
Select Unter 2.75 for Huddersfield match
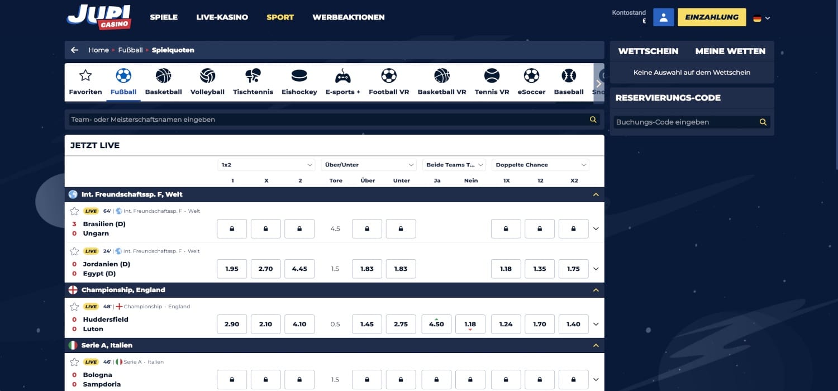coord(401,324)
